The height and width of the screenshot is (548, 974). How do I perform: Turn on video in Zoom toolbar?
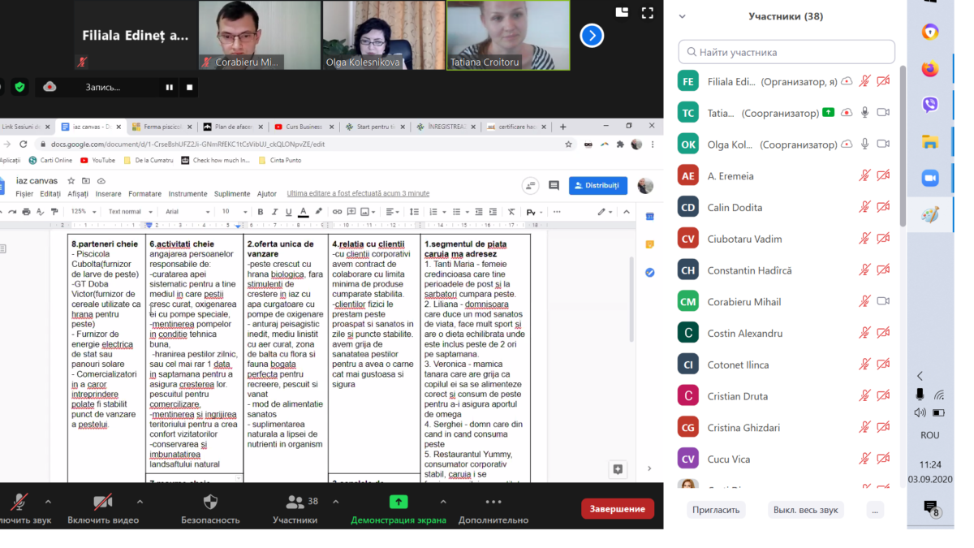click(x=102, y=502)
